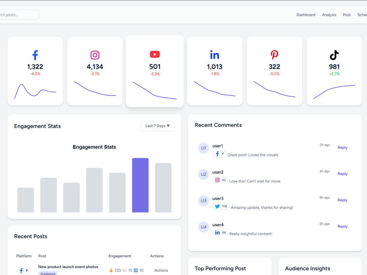The height and width of the screenshot is (275, 367).
Task: Click the first grey bar in Engagement chart
Action: 26,200
